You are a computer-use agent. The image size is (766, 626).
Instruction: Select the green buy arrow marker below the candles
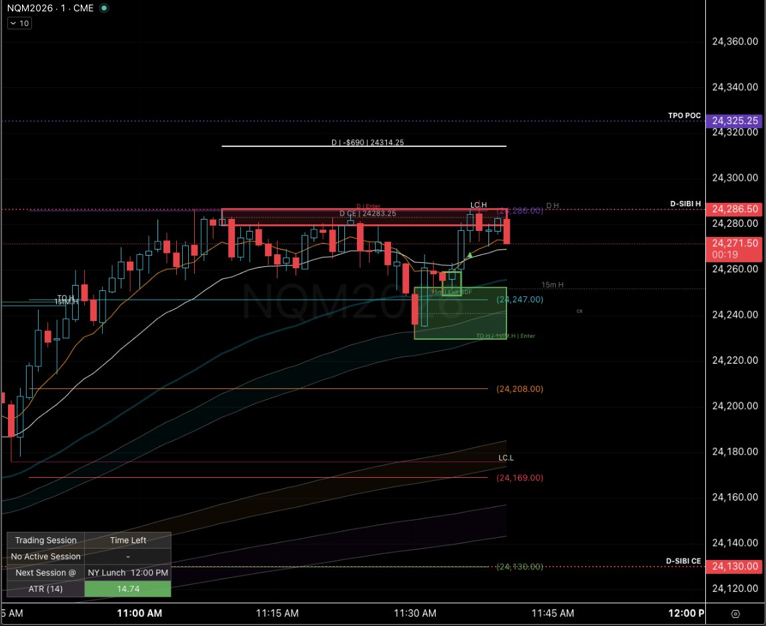pos(470,255)
